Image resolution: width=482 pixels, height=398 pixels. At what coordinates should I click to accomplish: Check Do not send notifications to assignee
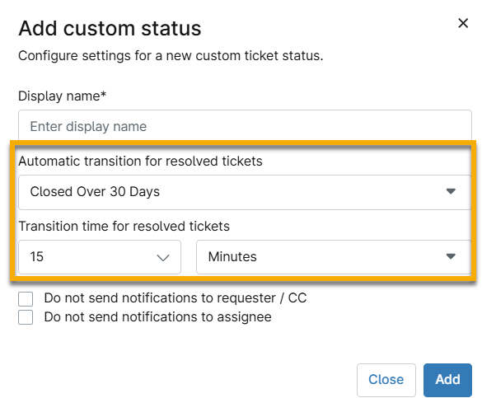coord(26,317)
